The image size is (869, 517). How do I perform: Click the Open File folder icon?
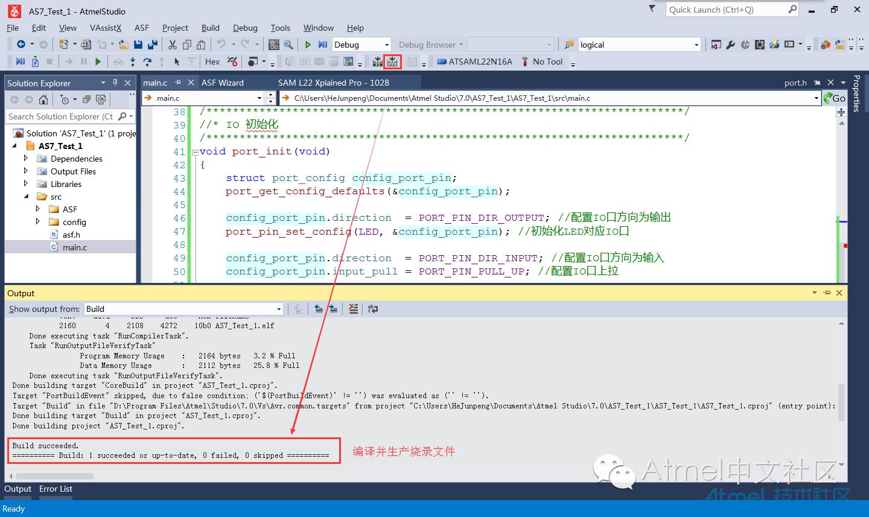(x=123, y=45)
